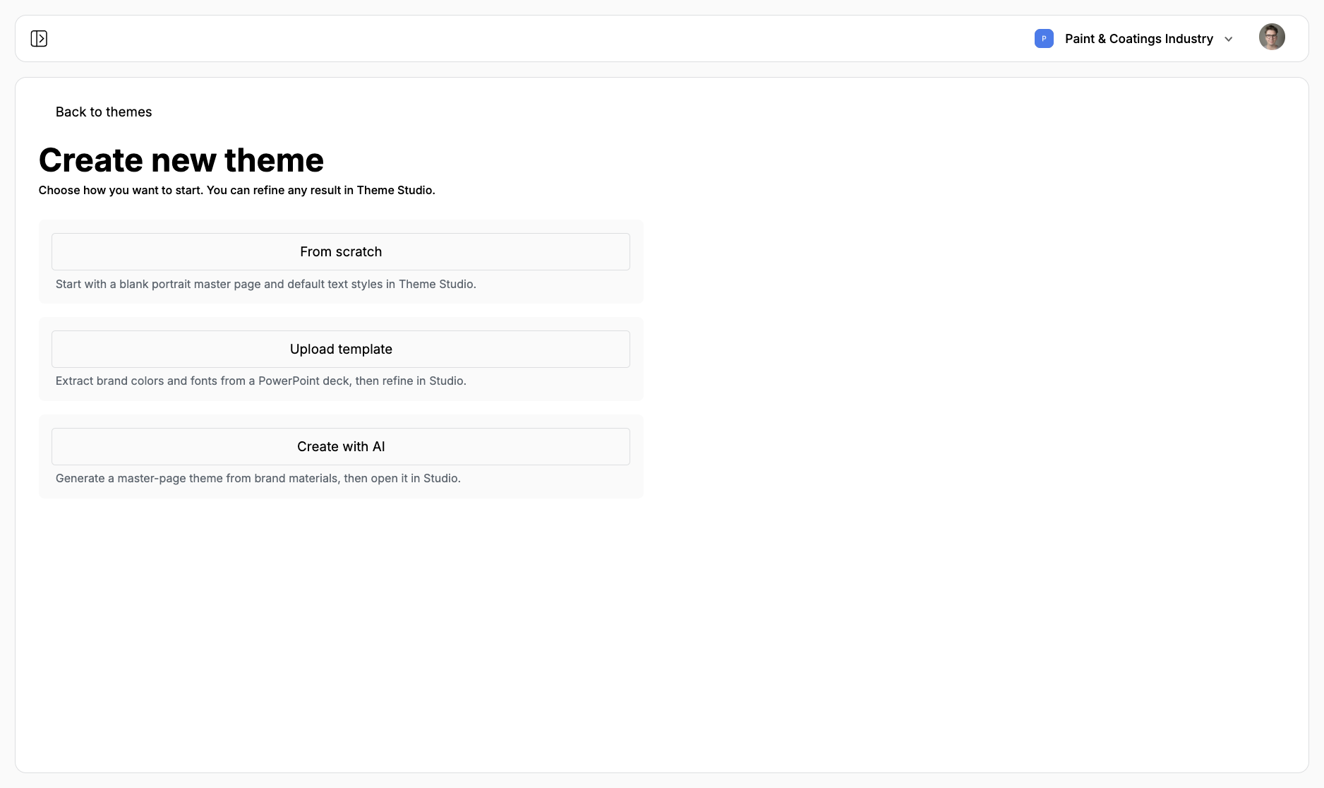Go back via Back to themes
1324x788 pixels.
pyautogui.click(x=104, y=112)
